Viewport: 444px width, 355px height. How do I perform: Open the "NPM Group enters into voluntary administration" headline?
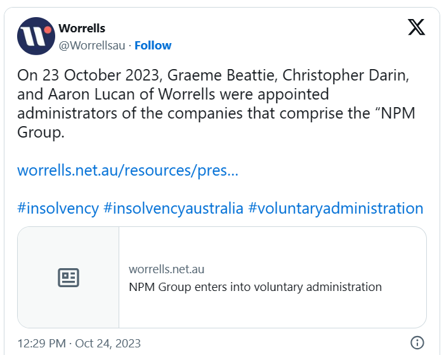pyautogui.click(x=255, y=287)
